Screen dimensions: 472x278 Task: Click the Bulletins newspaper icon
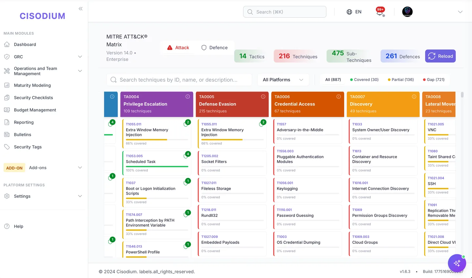(x=7, y=135)
